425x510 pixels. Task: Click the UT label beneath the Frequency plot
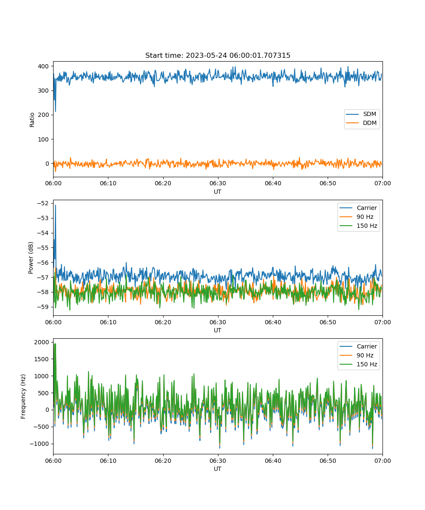[218, 469]
